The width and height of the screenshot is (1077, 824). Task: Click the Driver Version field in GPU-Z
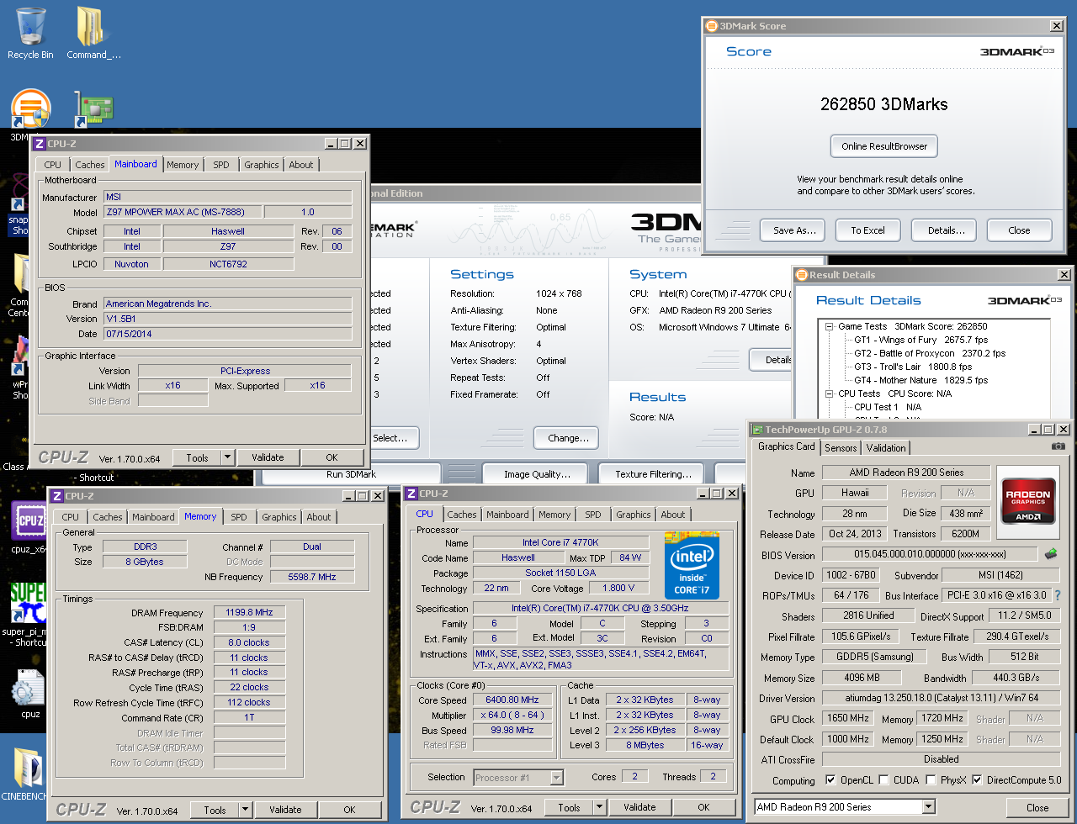coord(942,698)
